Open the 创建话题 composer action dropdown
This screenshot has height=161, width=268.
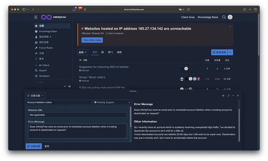[x=35, y=96]
